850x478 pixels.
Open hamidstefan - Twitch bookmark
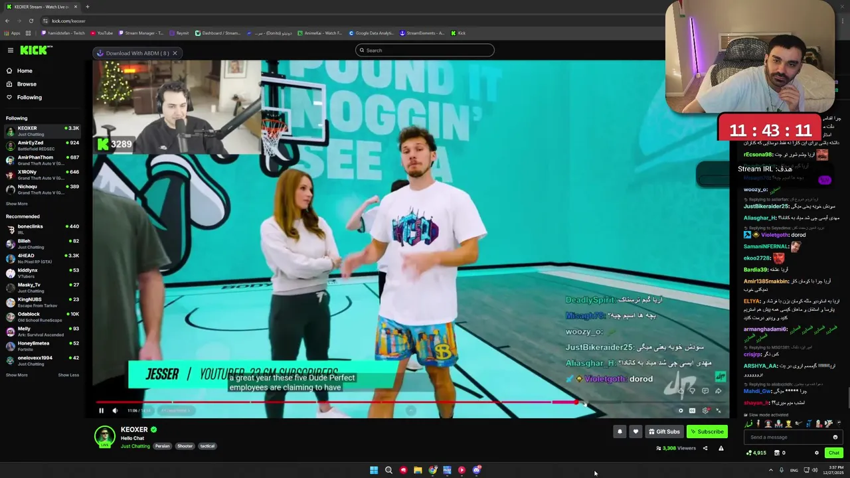63,33
